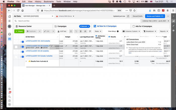Open the account overview gauge icon
The height and width of the screenshot is (110, 176).
(10, 34)
